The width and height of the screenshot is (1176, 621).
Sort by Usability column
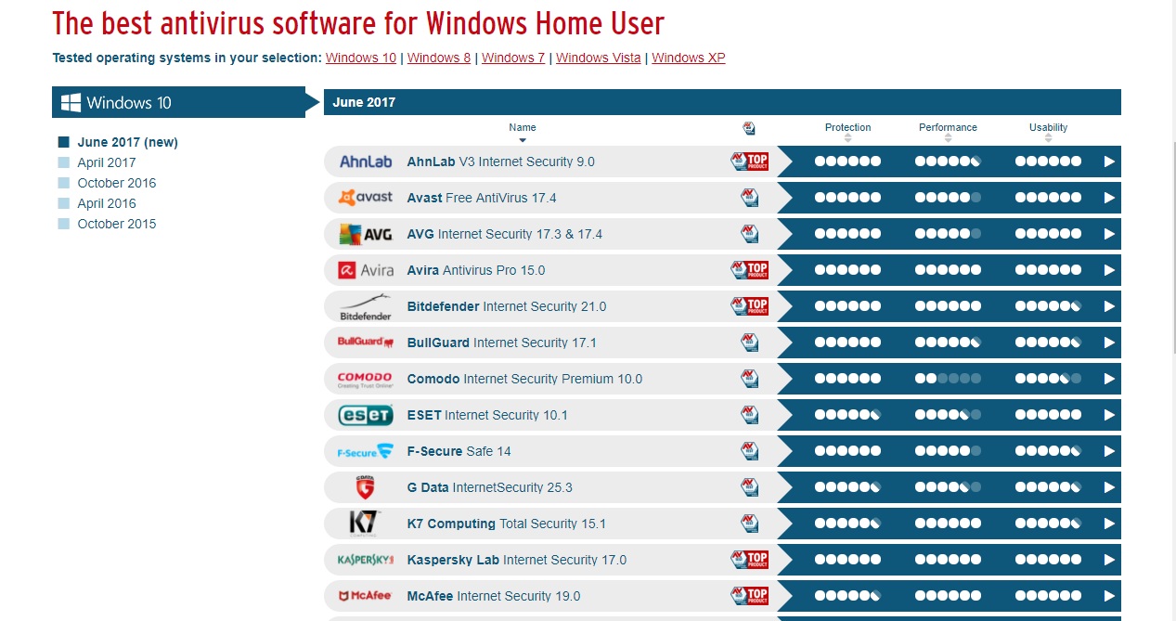(x=1048, y=138)
